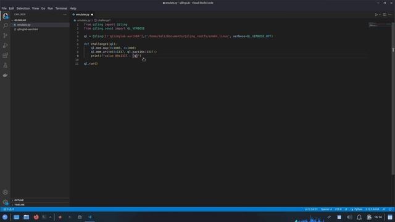Click the code minimap preview
The width and height of the screenshot is (395, 222).
click(x=380, y=25)
